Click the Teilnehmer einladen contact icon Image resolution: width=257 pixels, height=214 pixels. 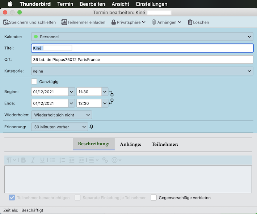pos(64,22)
